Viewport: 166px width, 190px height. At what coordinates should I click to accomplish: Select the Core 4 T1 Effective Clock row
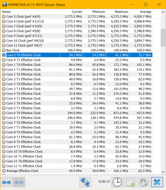tap(77, 98)
